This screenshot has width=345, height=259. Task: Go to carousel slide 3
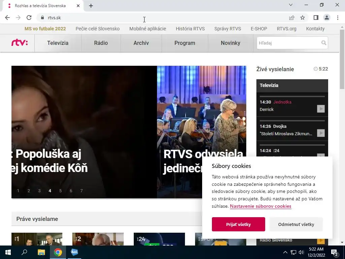coord(39,191)
